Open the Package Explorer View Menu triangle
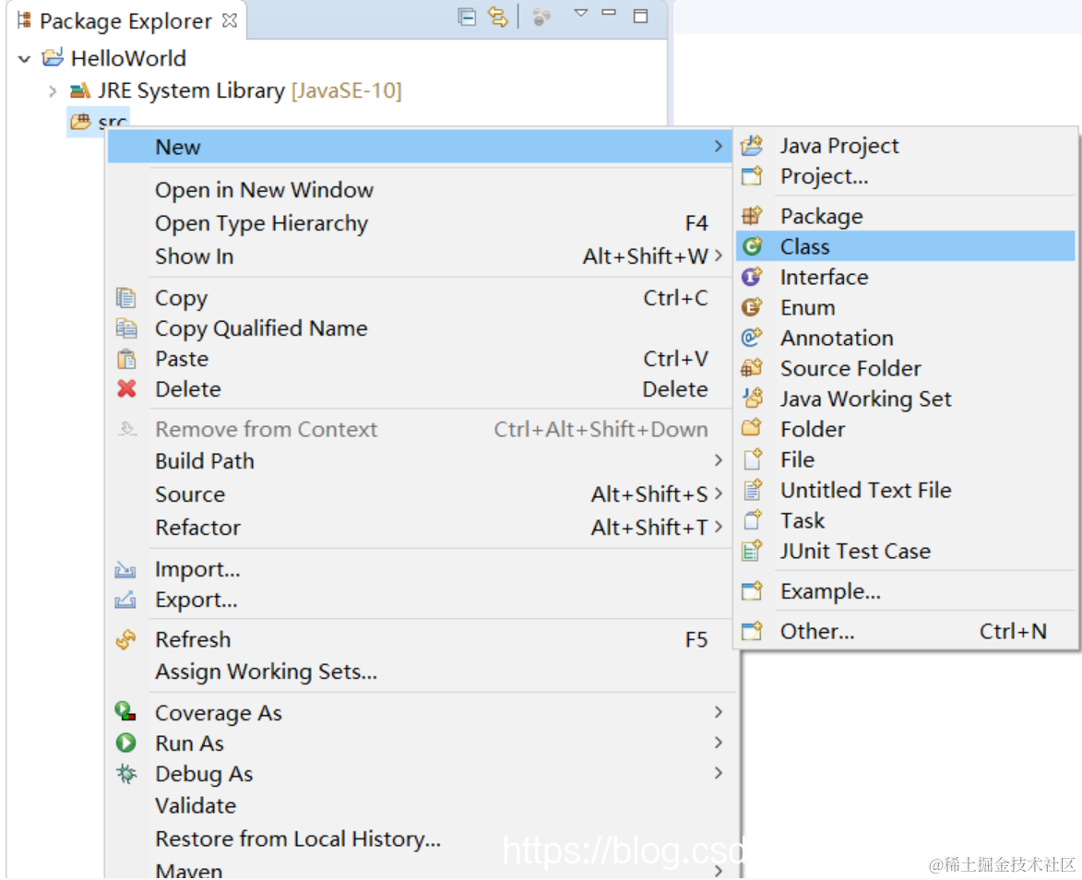The height and width of the screenshot is (880, 1082). (580, 13)
